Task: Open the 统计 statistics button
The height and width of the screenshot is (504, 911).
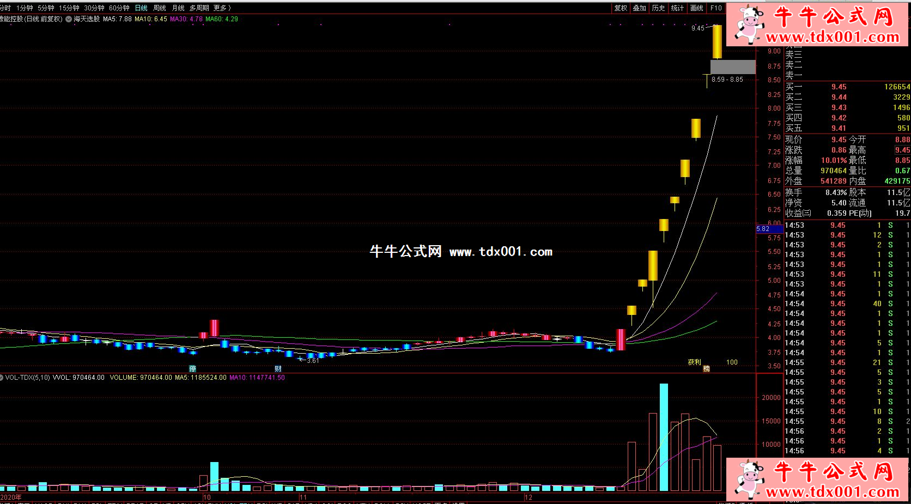Action: tap(678, 8)
